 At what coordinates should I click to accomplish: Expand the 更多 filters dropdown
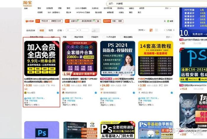point(169,37)
